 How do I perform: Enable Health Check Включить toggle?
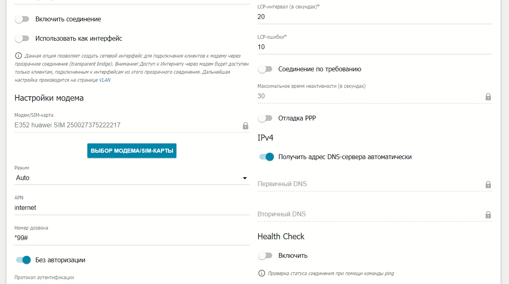[265, 255]
